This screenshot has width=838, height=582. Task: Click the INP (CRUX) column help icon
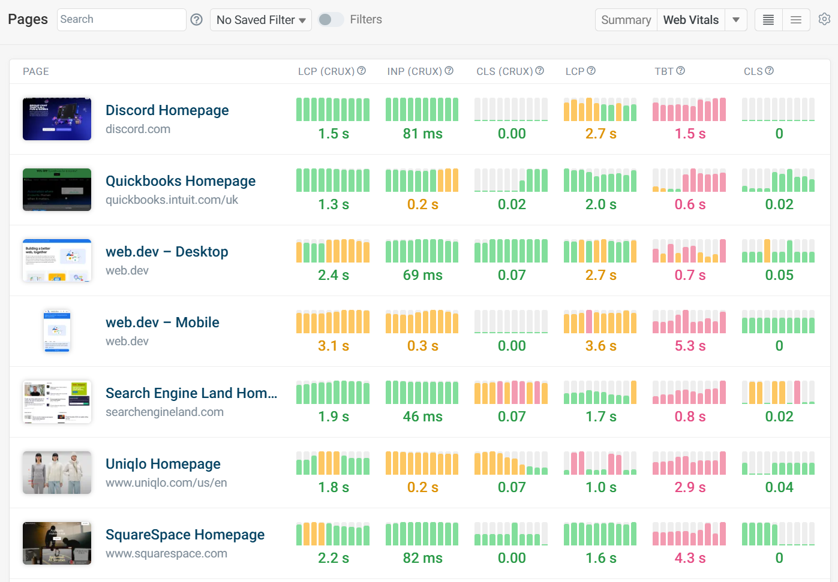coord(450,70)
